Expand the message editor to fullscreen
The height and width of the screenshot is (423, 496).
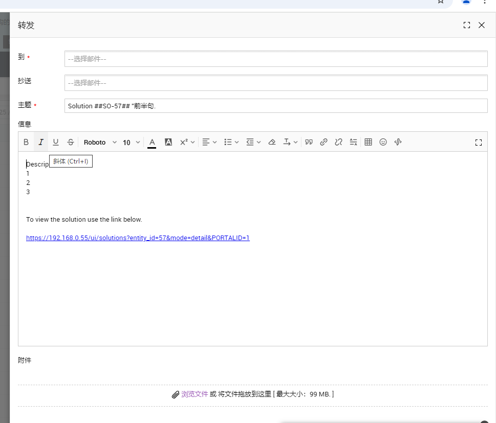tap(479, 143)
